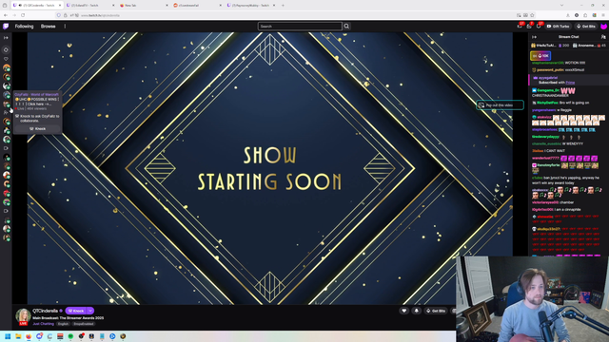609x342 pixels.
Task: Click the shield tracking protection icon
Action: click(x=59, y=15)
